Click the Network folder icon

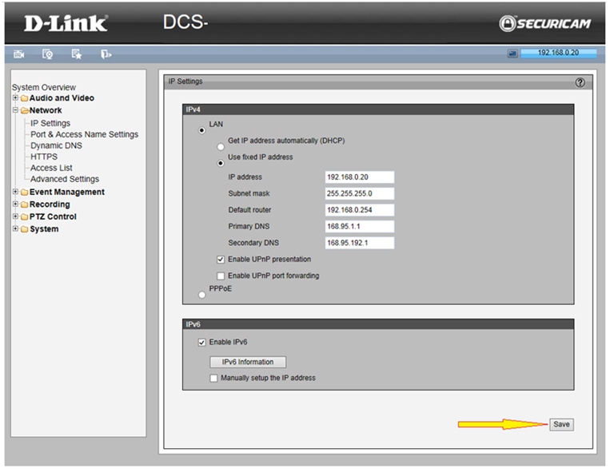coord(24,111)
